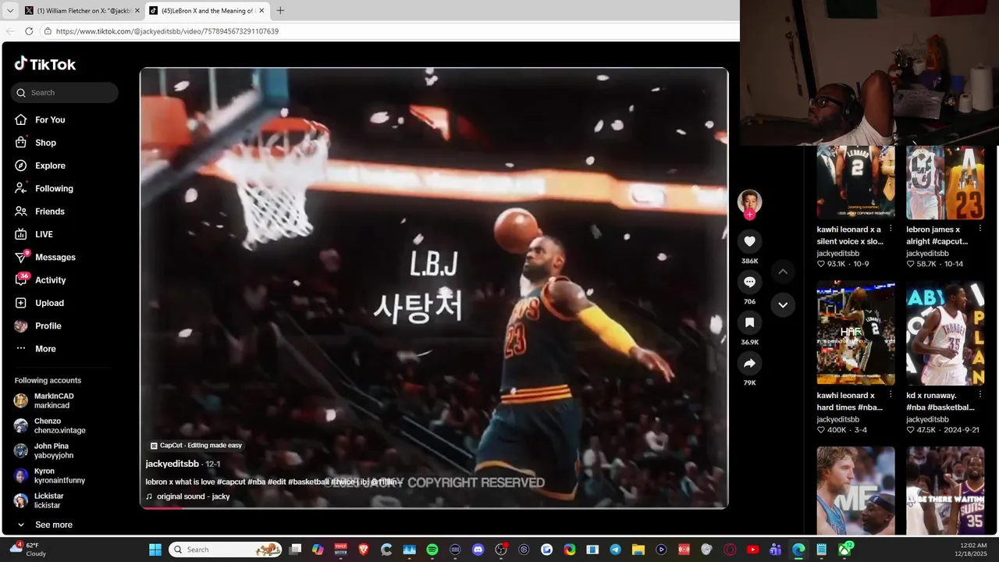Screen dimensions: 999x562
Task: Click the original sound - jacky link
Action: (193, 496)
